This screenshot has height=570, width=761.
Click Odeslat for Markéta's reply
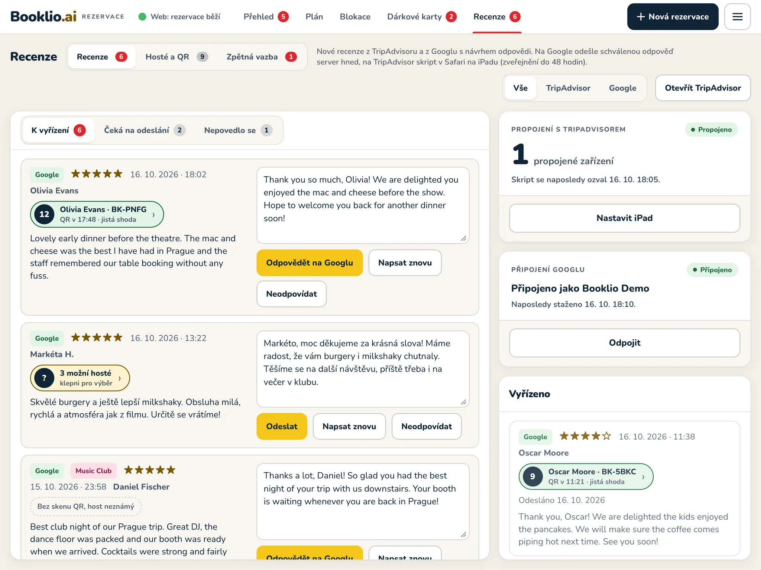282,427
